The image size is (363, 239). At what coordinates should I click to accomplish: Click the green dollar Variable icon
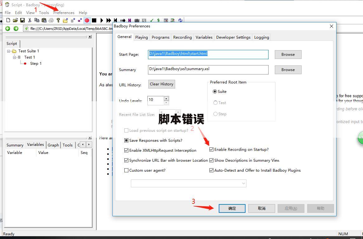coord(158,20)
